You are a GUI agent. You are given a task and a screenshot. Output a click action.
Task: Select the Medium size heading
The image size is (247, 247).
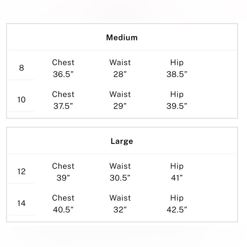(122, 37)
